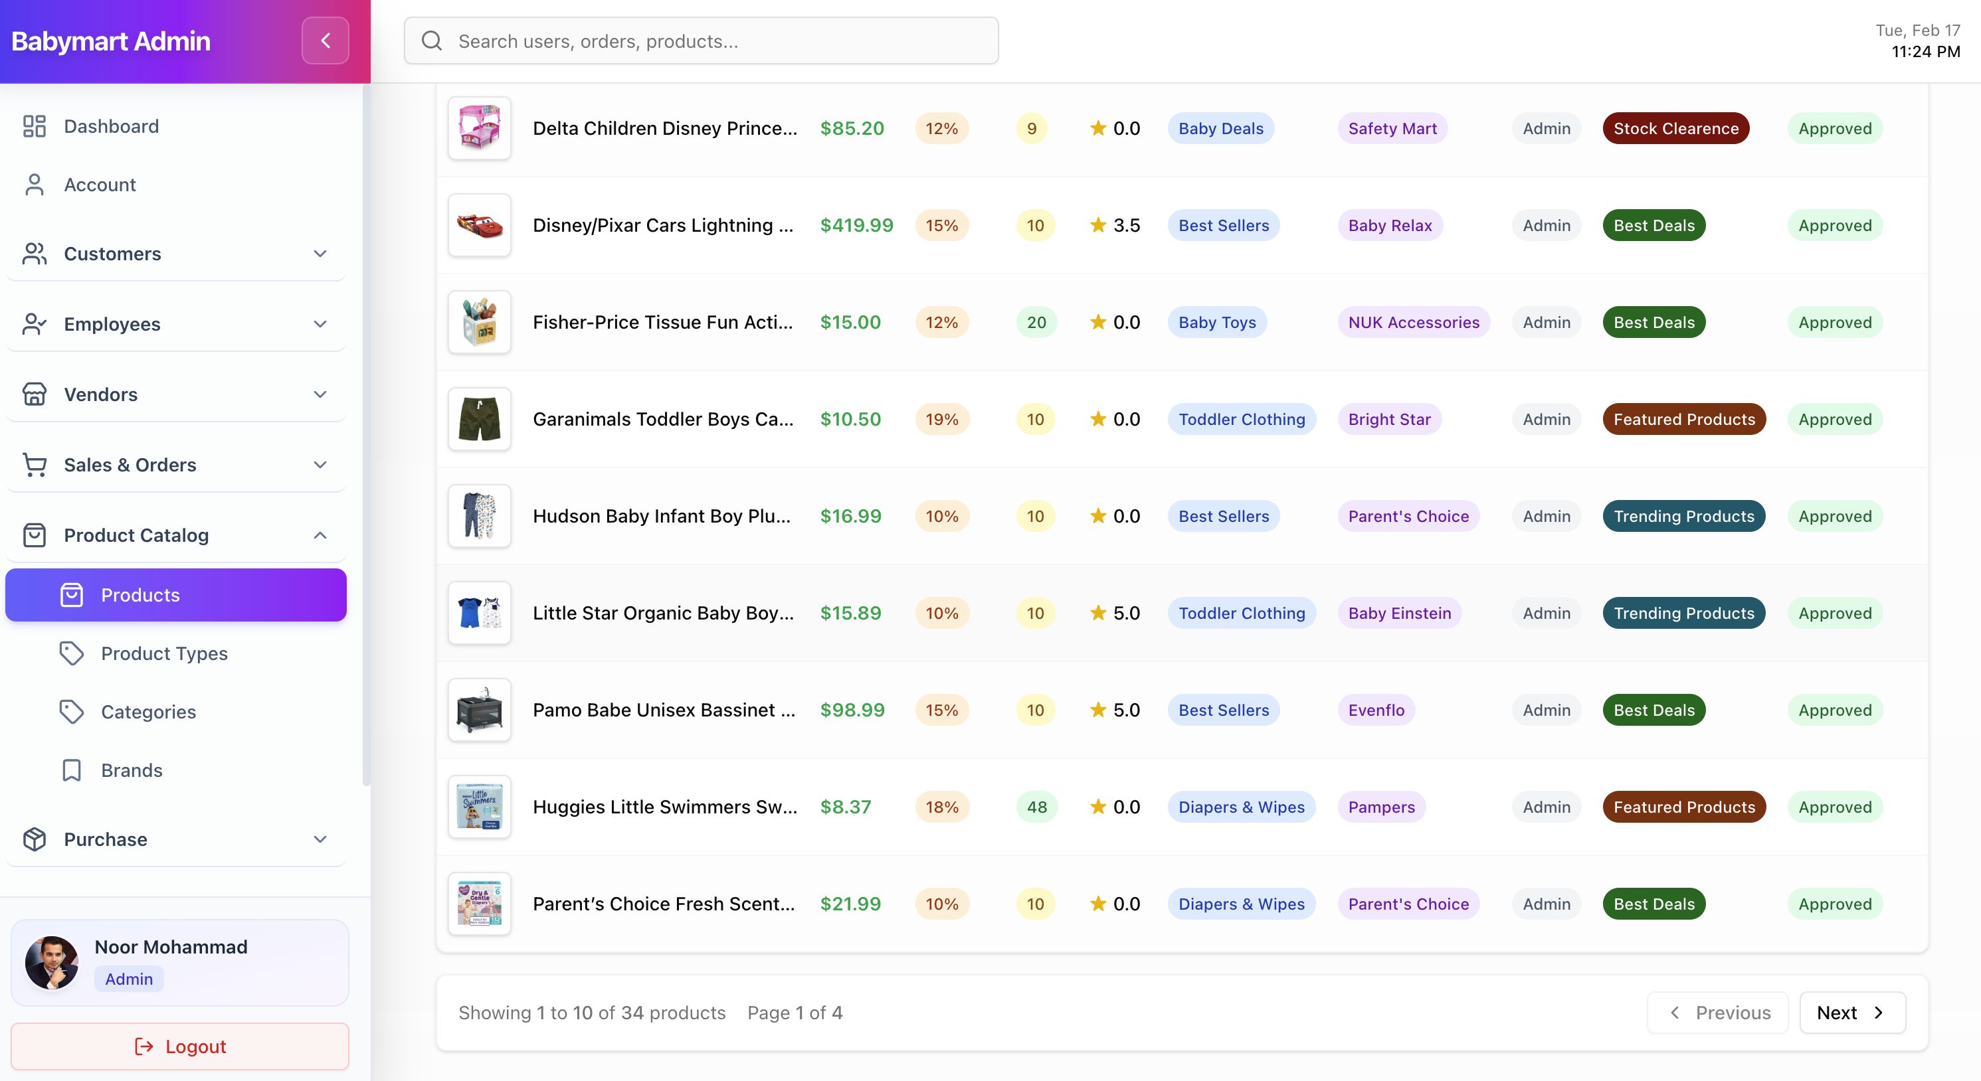Click the Product Types tag icon
The width and height of the screenshot is (1981, 1081).
72,653
